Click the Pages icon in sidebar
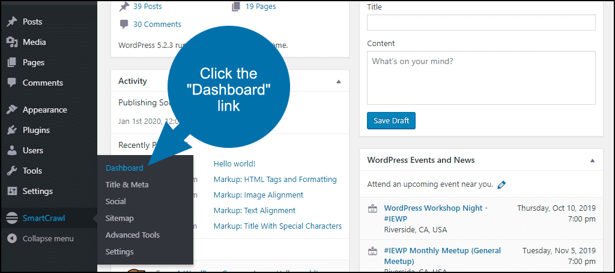Image resolution: width=615 pixels, height=273 pixels. 12,63
